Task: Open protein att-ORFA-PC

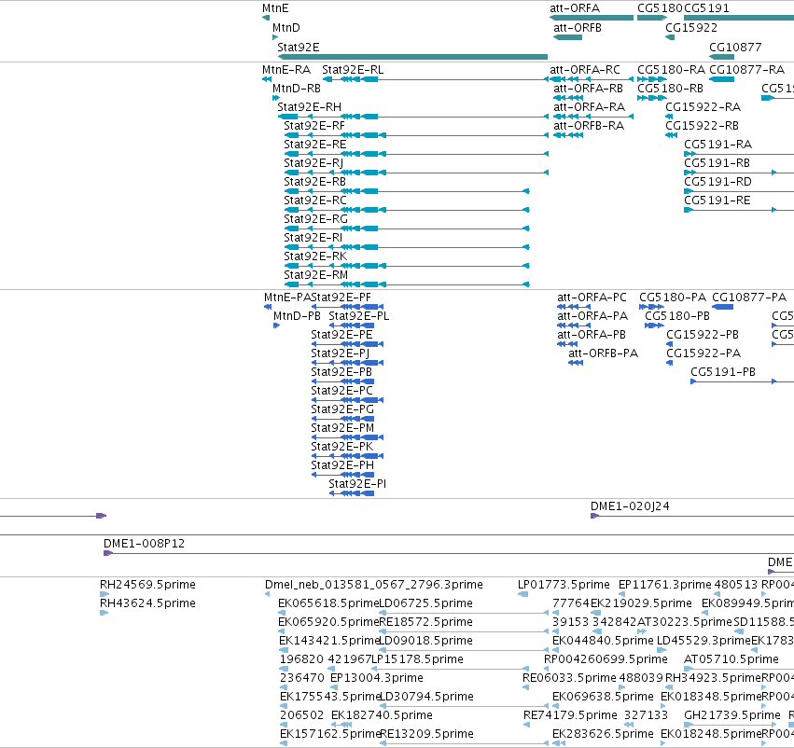Action: click(x=574, y=307)
